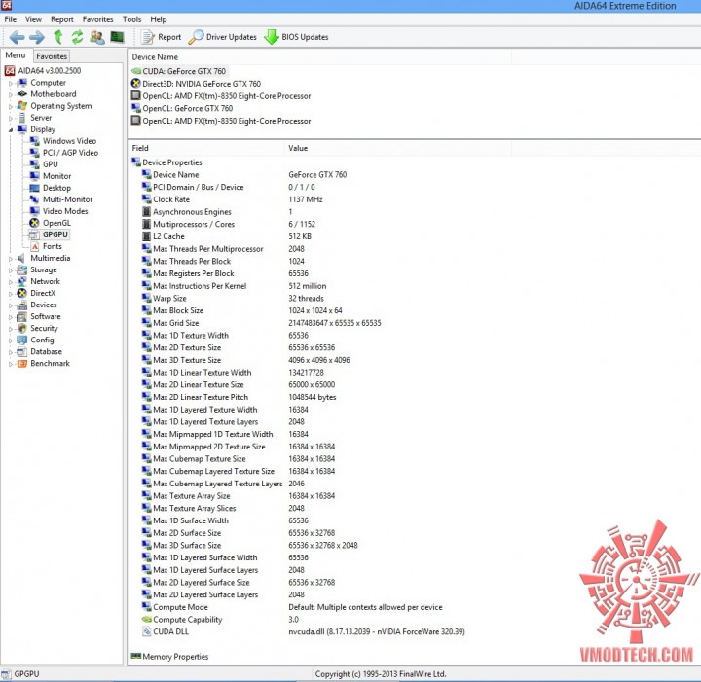This screenshot has height=682, width=701.
Task: Expand the Storage tree node
Action: tap(11, 270)
